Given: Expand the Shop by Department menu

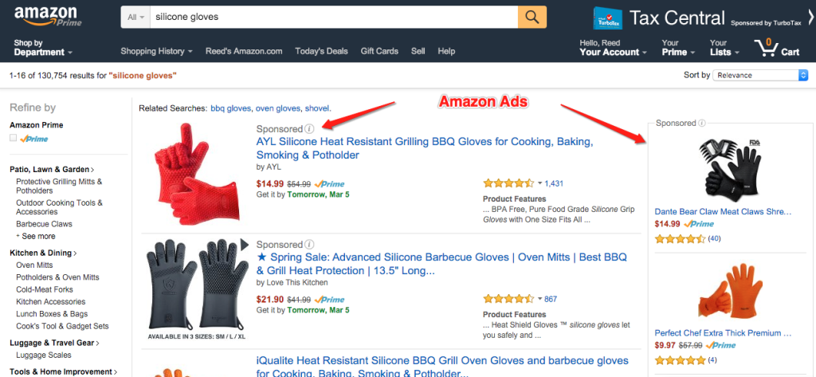Looking at the screenshot, I should click(43, 47).
